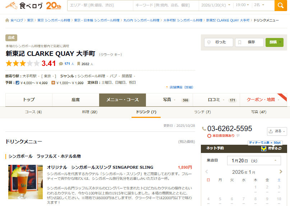This screenshot has width=290, height=206.
Task: Toggle the 保存 save button
Action: 249,42
